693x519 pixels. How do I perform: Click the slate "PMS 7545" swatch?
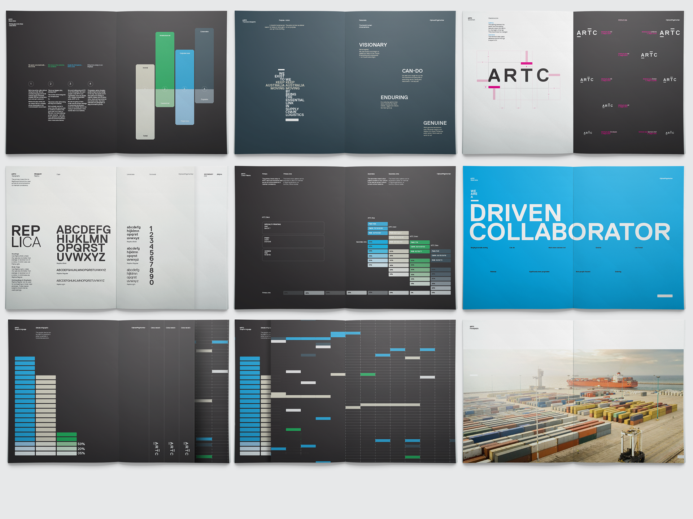click(x=441, y=251)
